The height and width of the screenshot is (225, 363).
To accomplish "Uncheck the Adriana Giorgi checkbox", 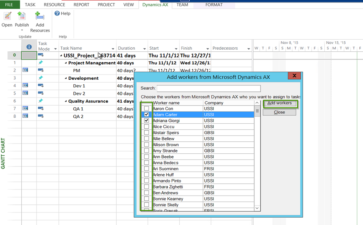I will point(146,120).
